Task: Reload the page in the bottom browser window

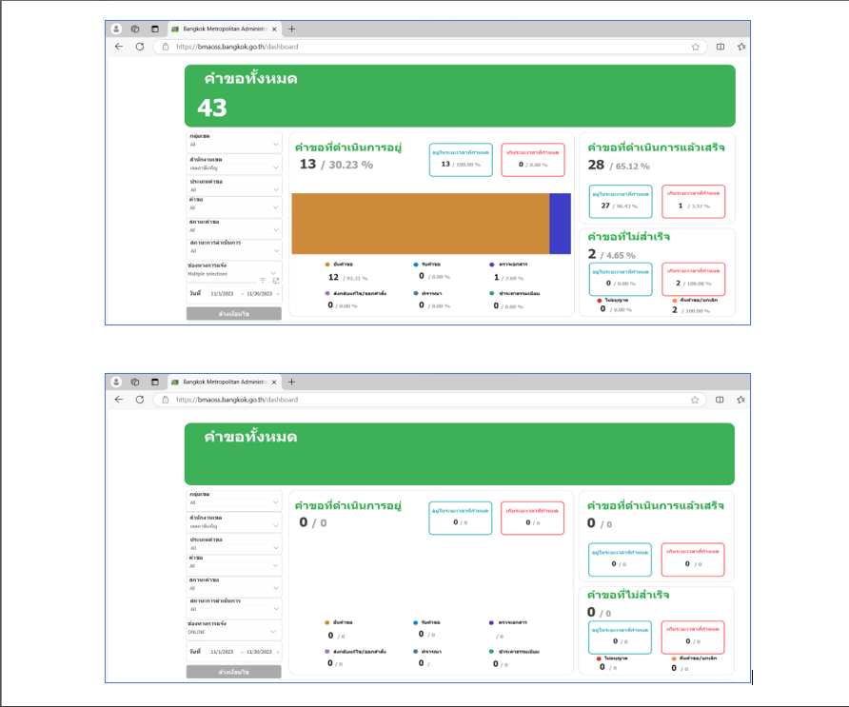Action: [x=139, y=400]
